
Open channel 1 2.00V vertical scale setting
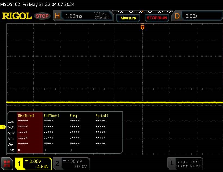35,161
